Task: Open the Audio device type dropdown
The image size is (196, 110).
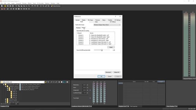Action: pyautogui.click(x=107, y=25)
